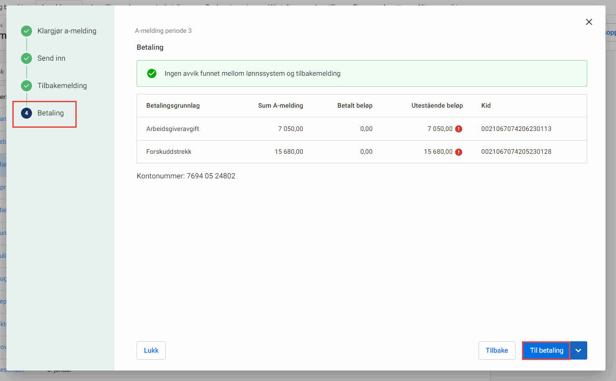Click the step 4 number circle

(x=26, y=113)
